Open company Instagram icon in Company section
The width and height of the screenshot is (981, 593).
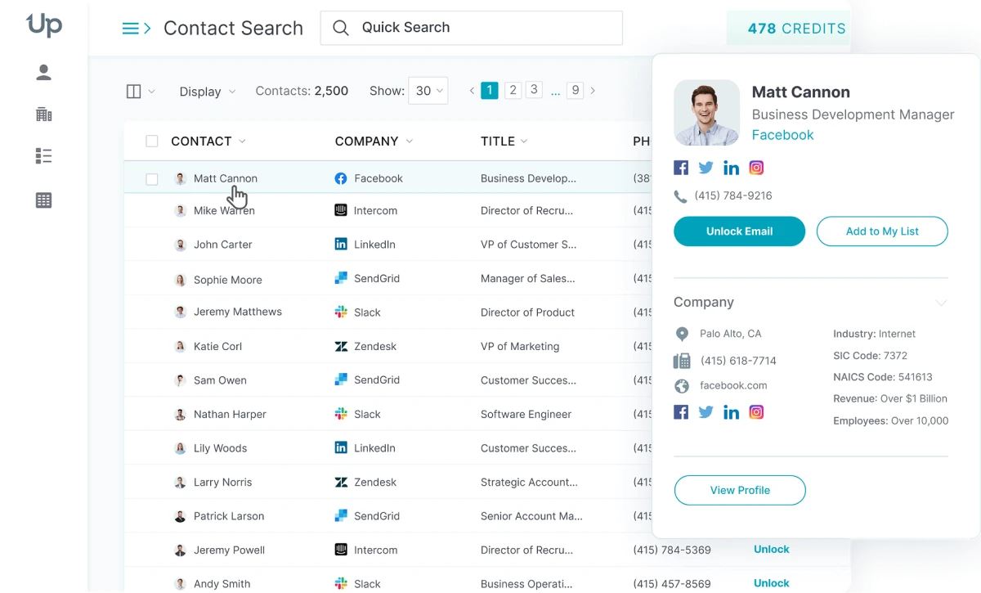pyautogui.click(x=757, y=412)
